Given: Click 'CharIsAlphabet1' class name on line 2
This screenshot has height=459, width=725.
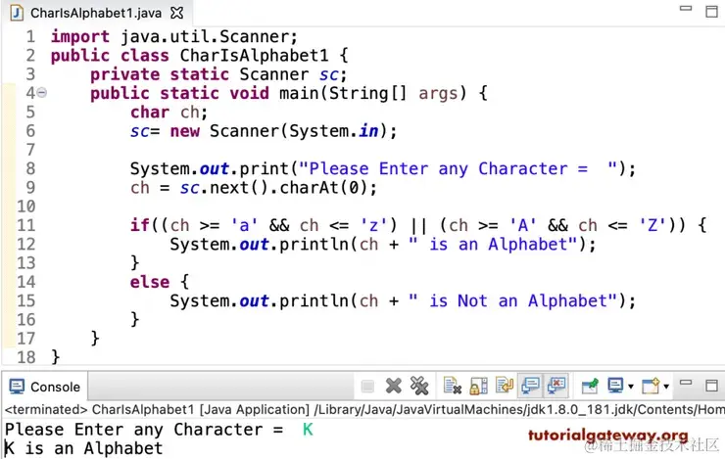Looking at the screenshot, I should pyautogui.click(x=254, y=56).
